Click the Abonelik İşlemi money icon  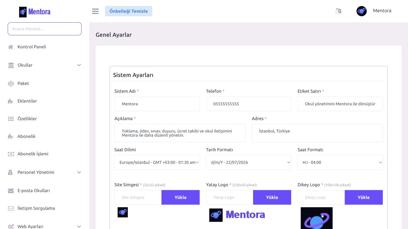coord(11,154)
